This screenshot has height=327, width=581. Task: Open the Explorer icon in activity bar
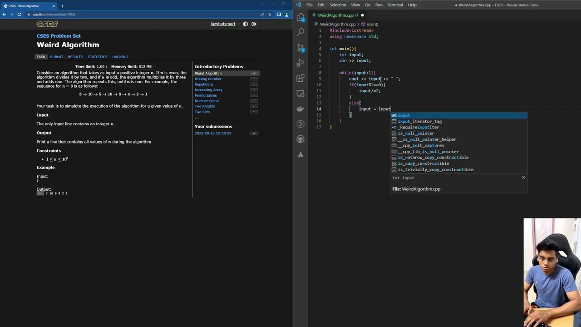[300, 17]
